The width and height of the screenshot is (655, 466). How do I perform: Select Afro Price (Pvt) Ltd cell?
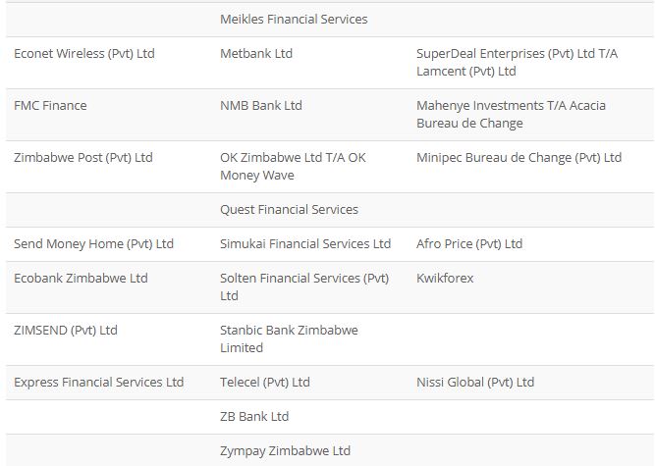tap(469, 244)
